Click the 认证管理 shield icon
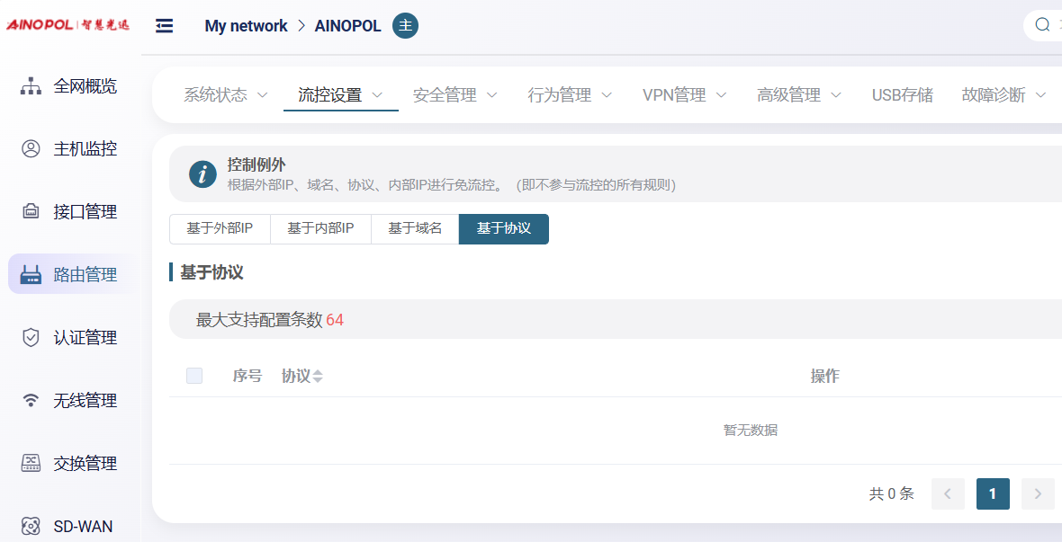 click(31, 338)
